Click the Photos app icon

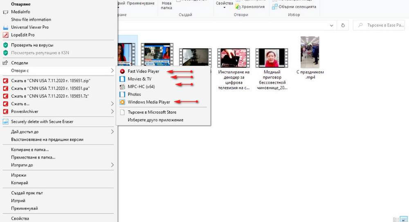[122, 94]
